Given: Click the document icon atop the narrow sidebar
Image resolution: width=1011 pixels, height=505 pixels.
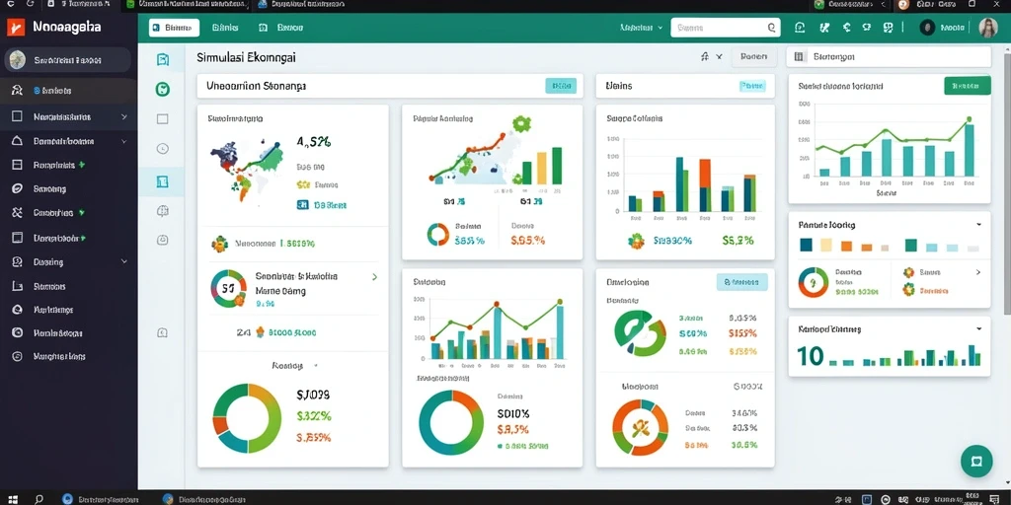Looking at the screenshot, I should 163,60.
